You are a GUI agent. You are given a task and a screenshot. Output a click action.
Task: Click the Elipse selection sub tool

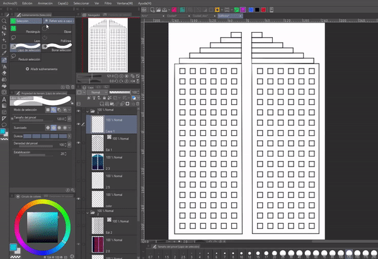coord(57,30)
